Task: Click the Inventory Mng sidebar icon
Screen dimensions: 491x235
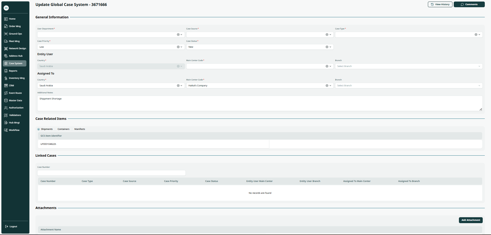Action: tap(6, 78)
